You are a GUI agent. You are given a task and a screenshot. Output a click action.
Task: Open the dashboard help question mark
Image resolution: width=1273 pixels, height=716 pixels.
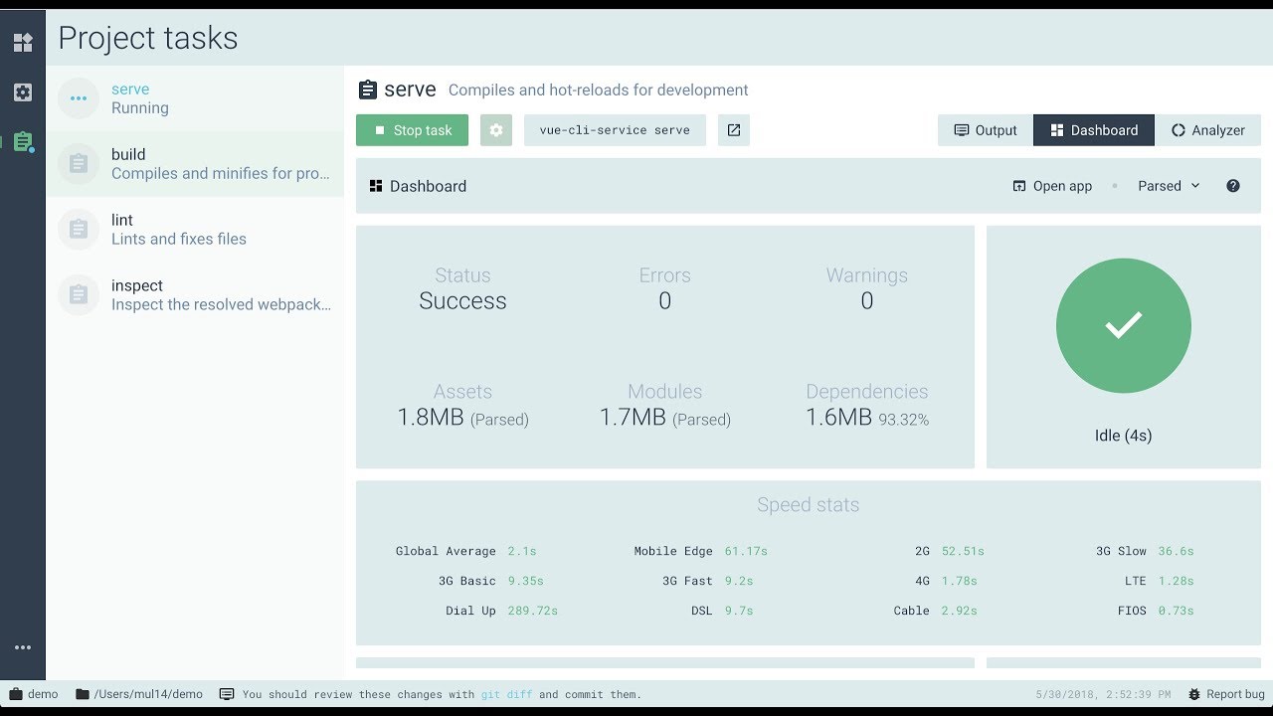pos(1233,186)
